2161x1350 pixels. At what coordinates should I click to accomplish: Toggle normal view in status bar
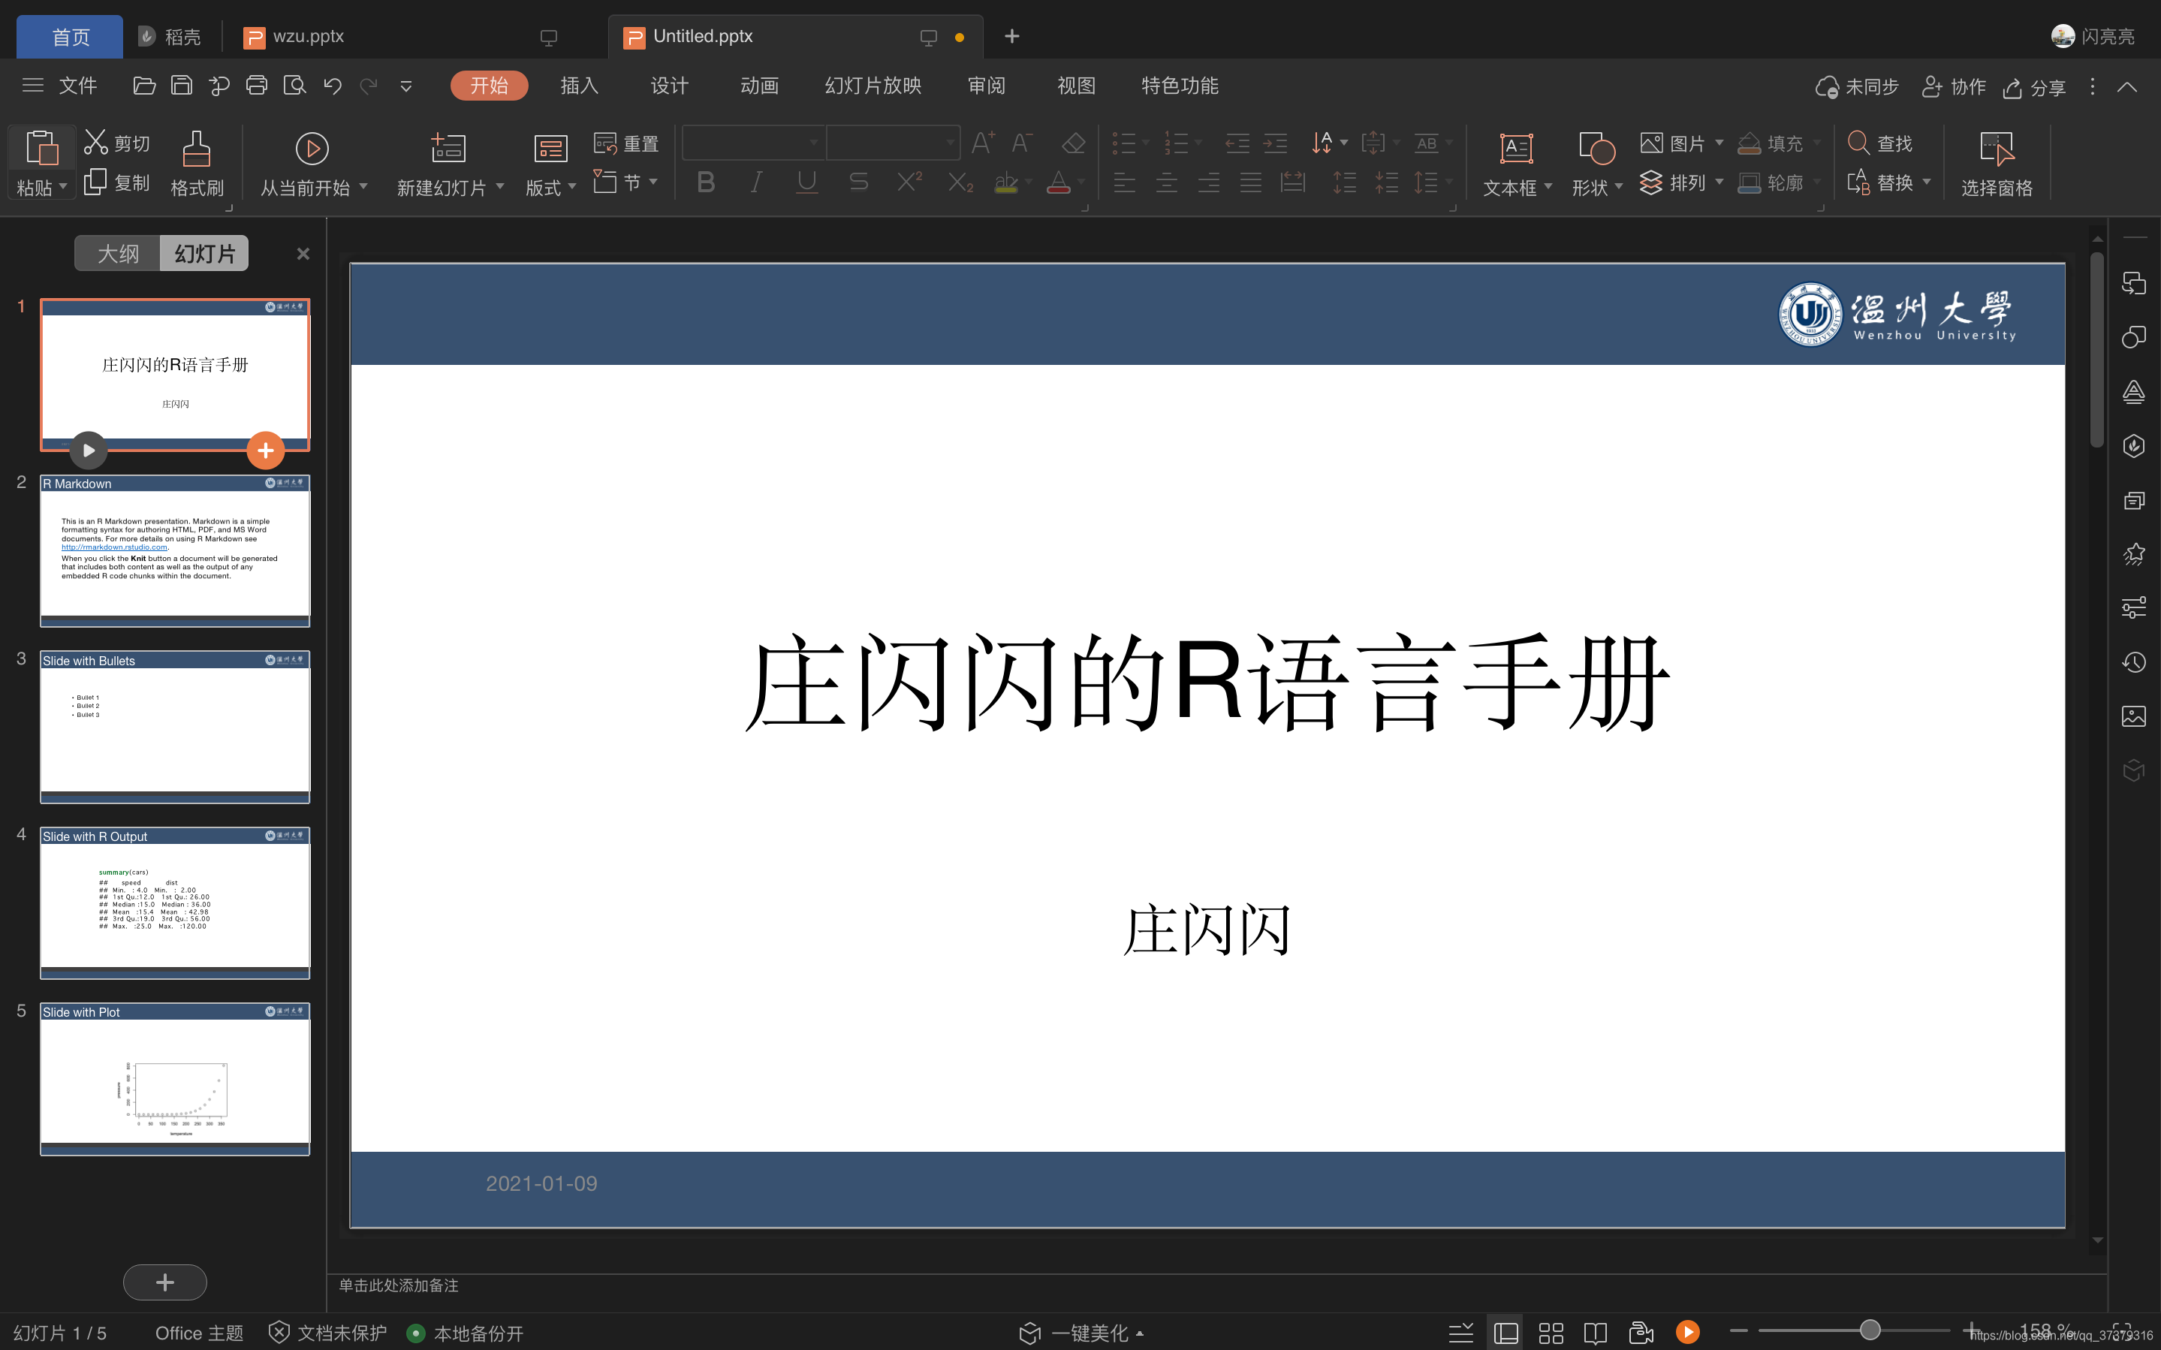pos(1505,1332)
